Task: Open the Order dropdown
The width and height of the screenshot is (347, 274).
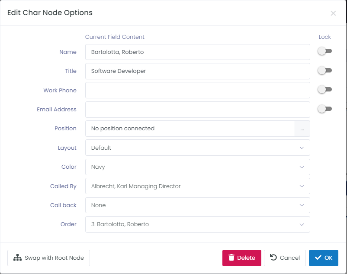Action: (x=198, y=224)
